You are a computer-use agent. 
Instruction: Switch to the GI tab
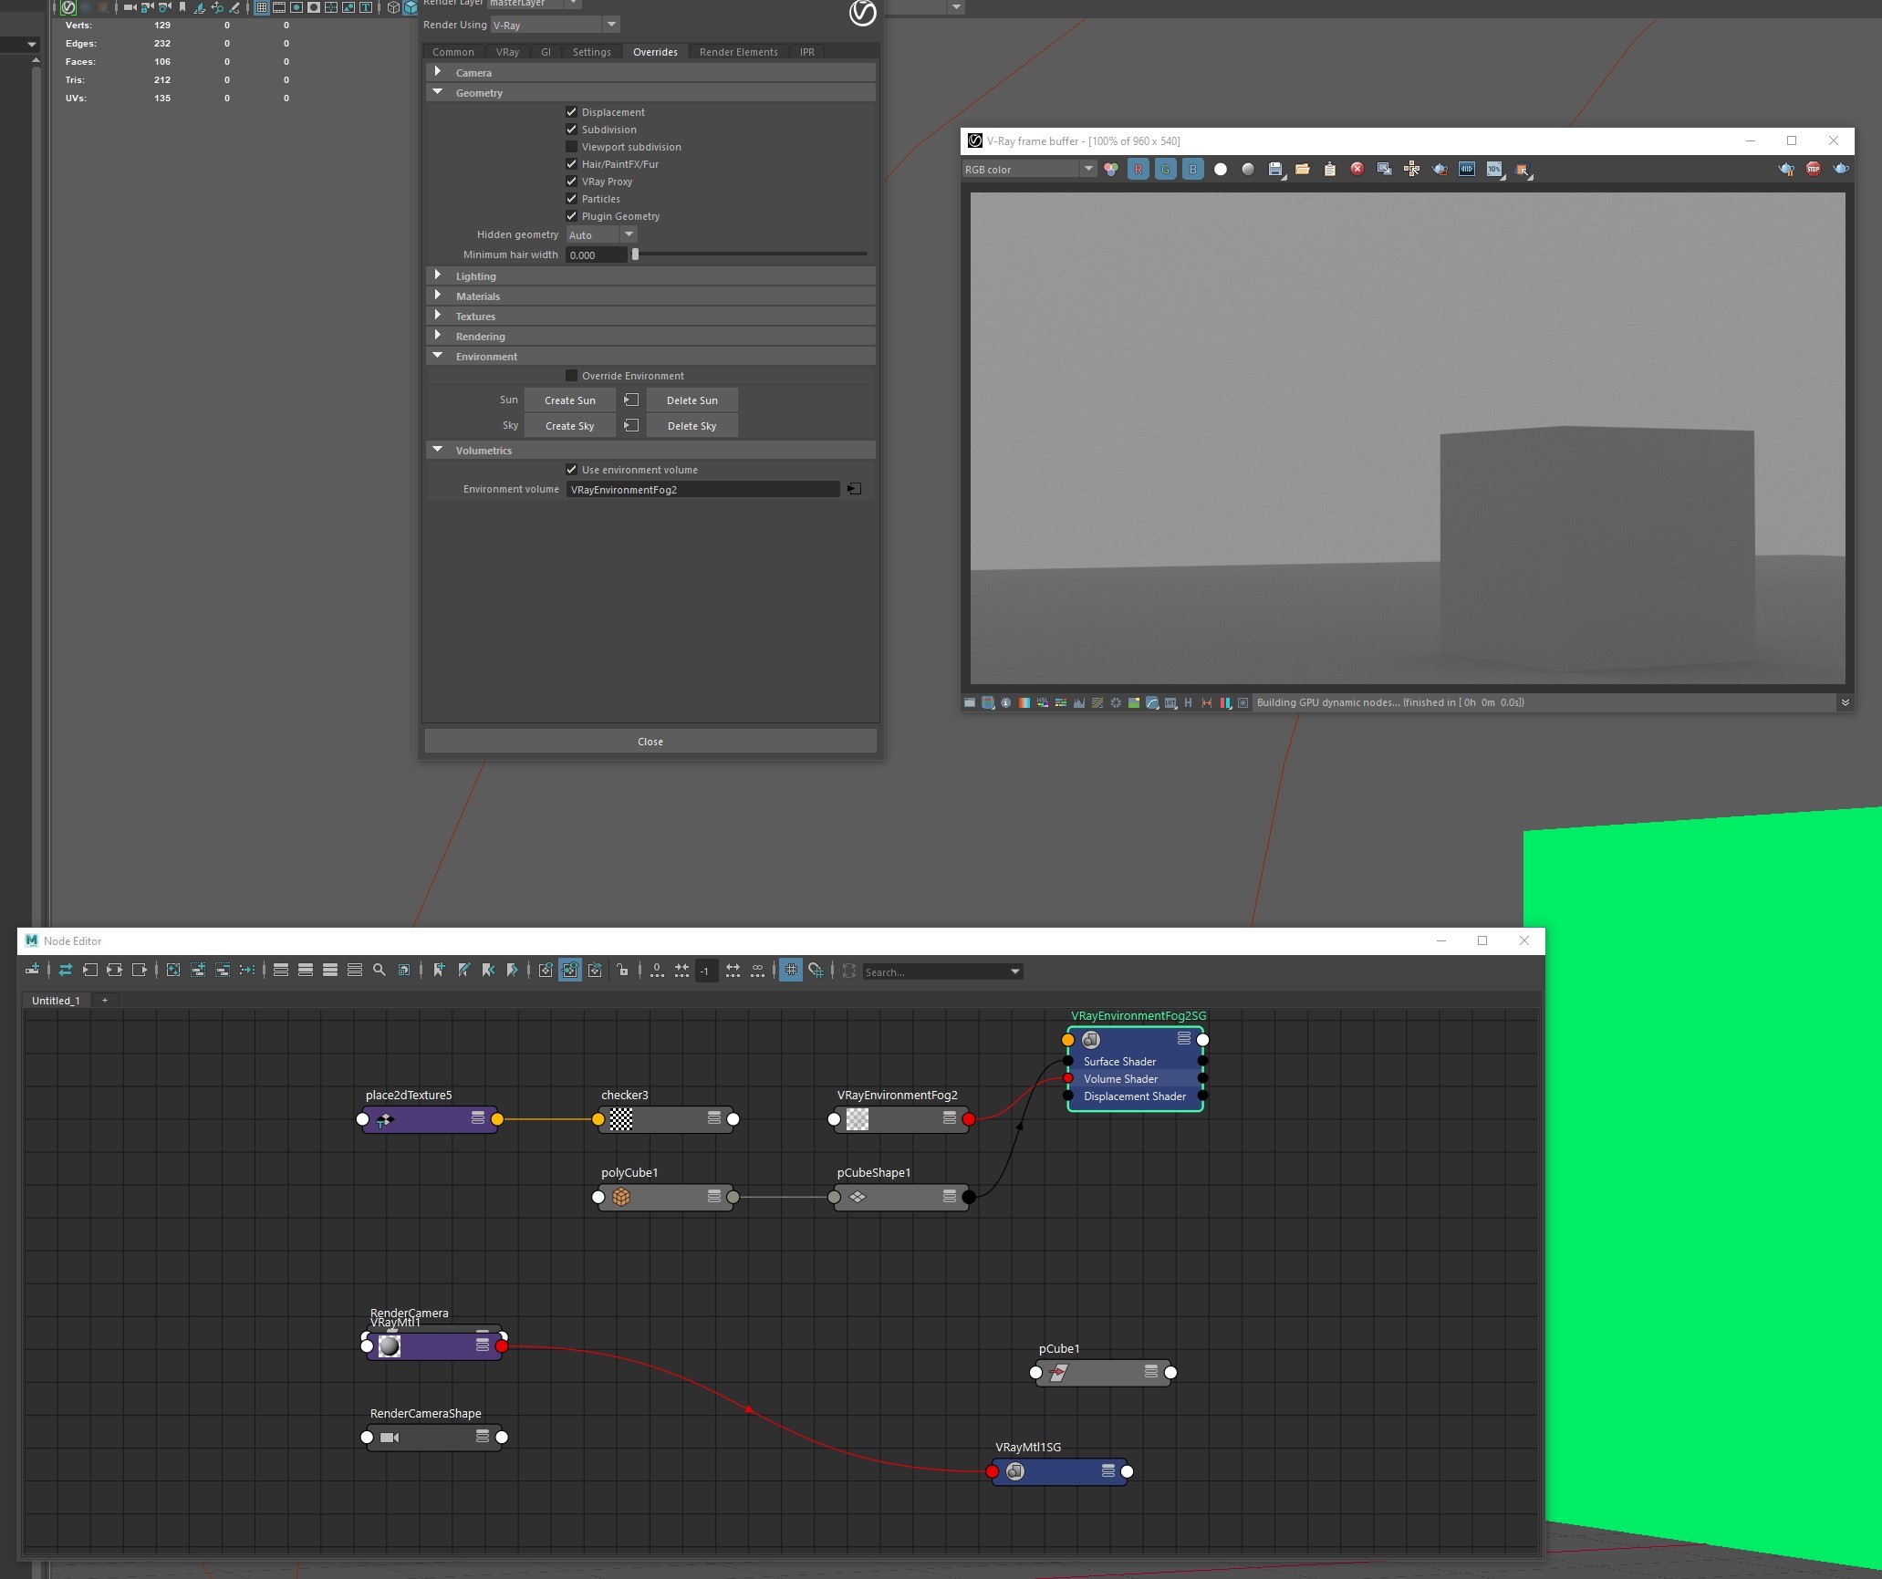(546, 52)
